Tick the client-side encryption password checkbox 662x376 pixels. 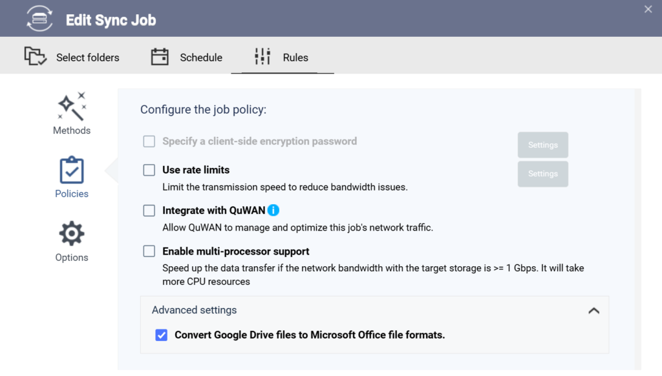coord(149,141)
